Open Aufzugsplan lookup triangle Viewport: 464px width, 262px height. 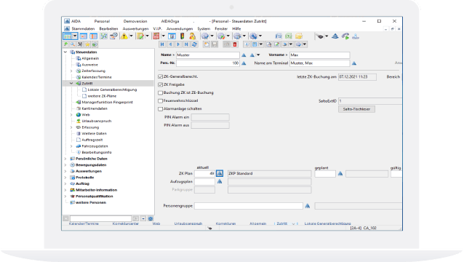220,181
